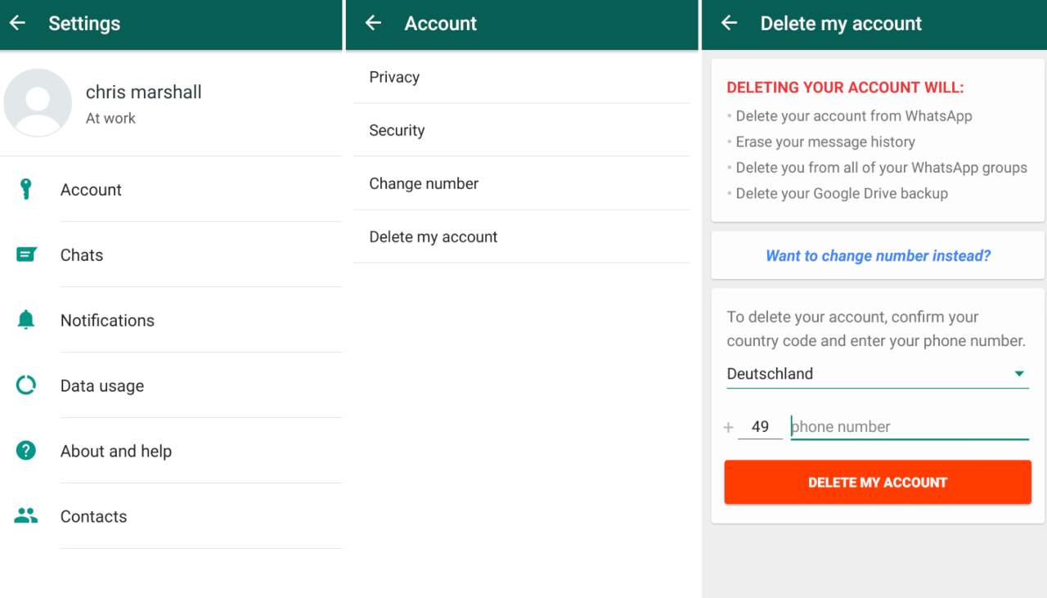Click Delete you from WhatsApp groups text
The image size is (1047, 598).
[881, 168]
